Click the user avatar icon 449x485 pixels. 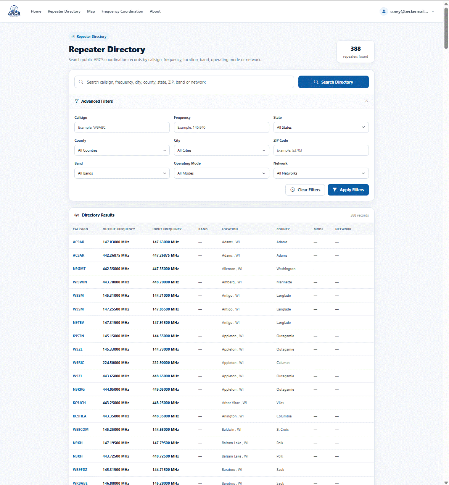click(384, 11)
